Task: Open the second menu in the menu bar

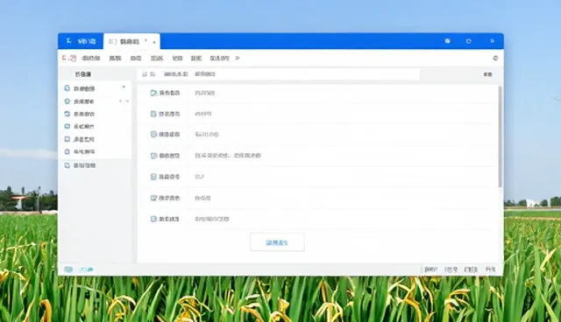Action: (115, 59)
